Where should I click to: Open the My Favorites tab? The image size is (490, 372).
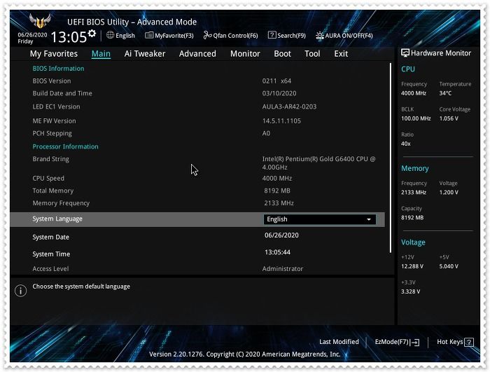click(54, 54)
